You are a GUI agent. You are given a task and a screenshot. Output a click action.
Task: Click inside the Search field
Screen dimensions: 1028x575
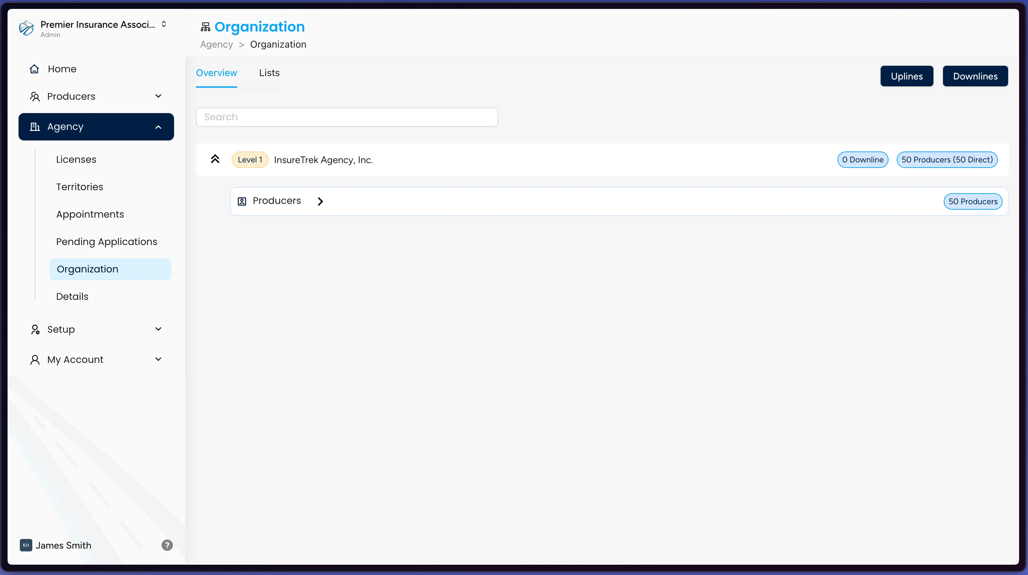pyautogui.click(x=346, y=117)
